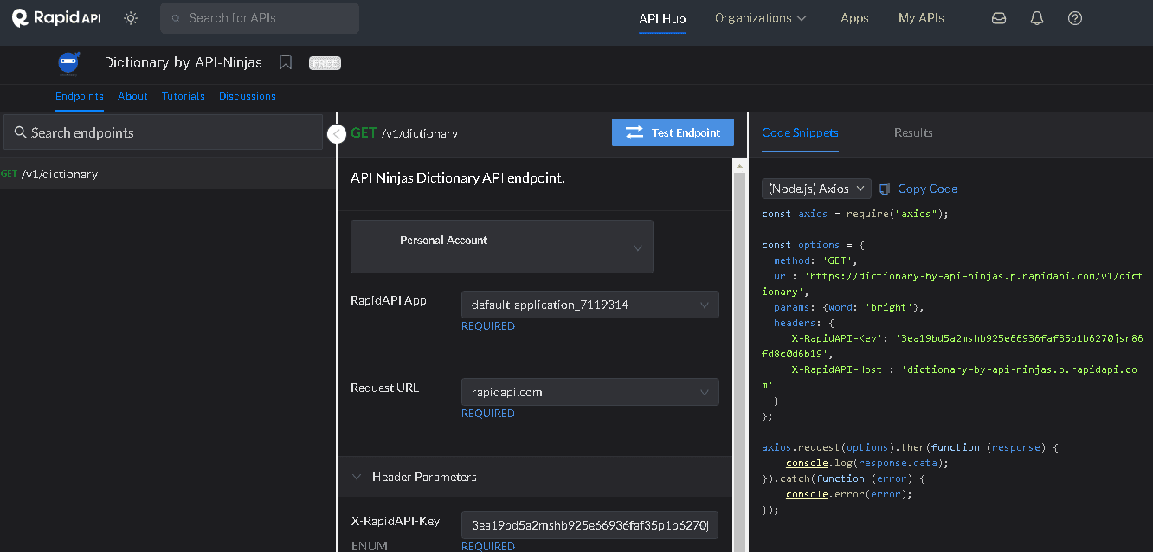This screenshot has width=1153, height=552.
Task: Open the Request URL dropdown
Action: 589,392
